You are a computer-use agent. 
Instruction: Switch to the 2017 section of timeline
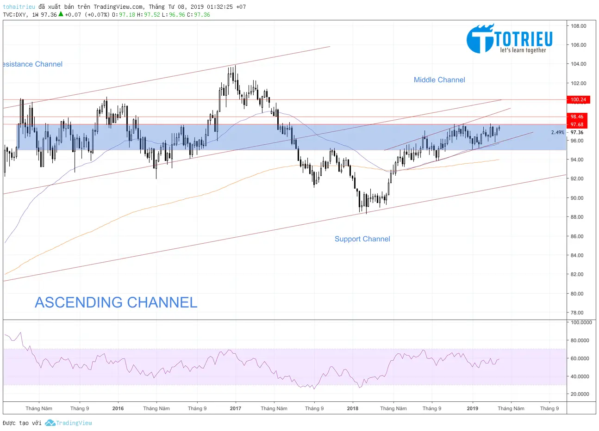pyautogui.click(x=235, y=408)
